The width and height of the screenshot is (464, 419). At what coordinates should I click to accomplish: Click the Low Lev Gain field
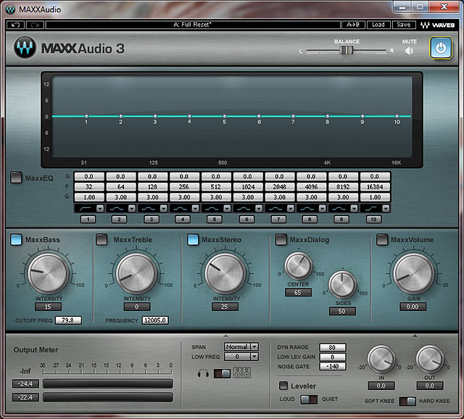point(332,357)
